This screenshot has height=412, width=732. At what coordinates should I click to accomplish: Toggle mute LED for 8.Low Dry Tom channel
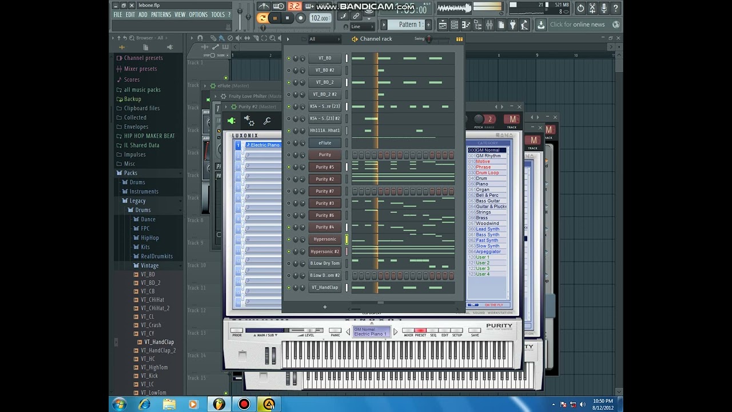[x=289, y=263]
